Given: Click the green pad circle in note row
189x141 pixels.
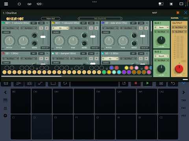Looking at the screenshot, I should tap(104, 72).
